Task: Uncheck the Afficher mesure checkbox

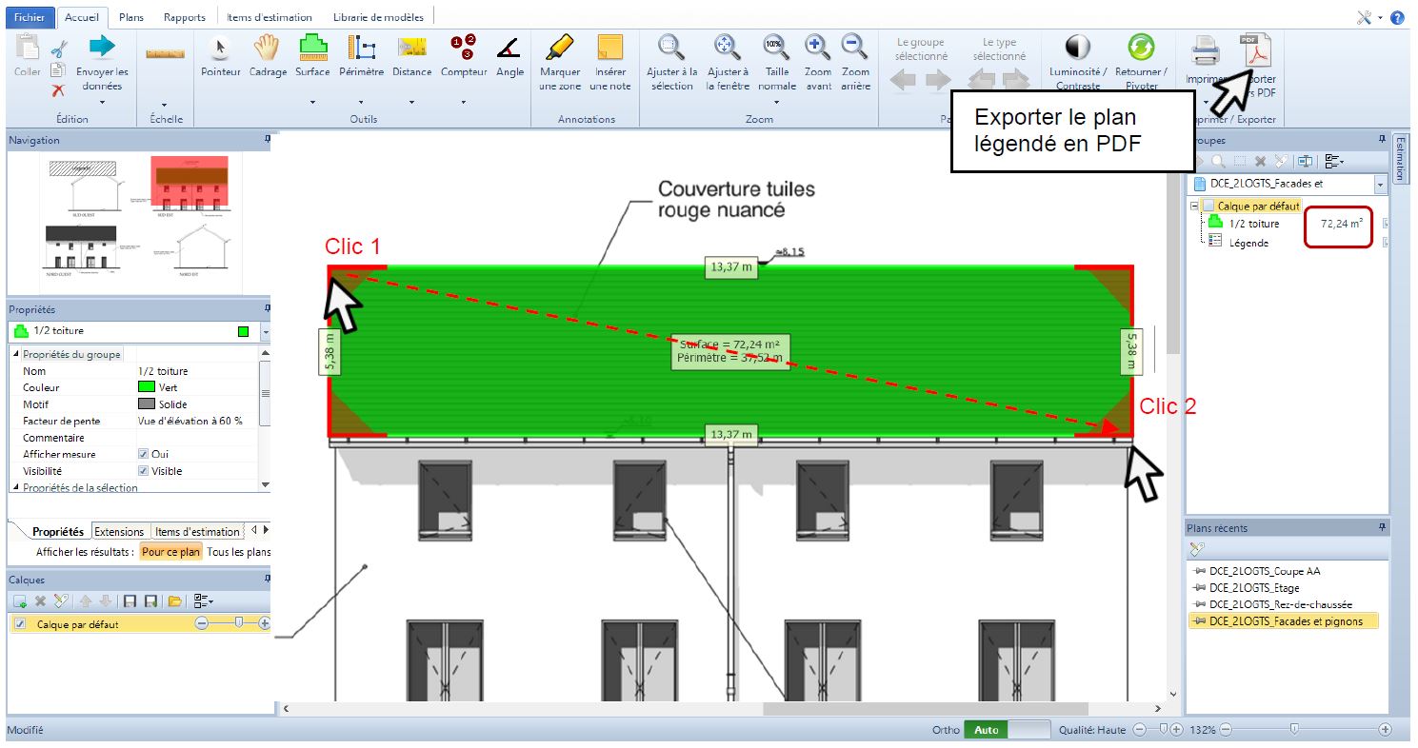Action: 144,455
